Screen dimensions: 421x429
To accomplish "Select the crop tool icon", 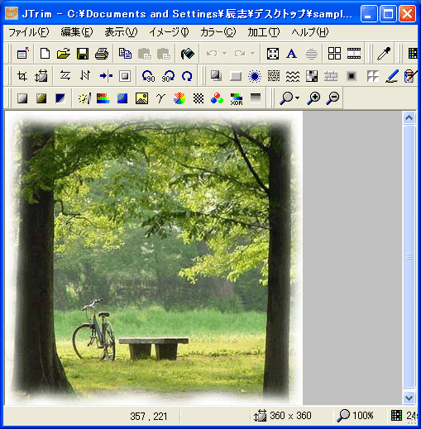I will point(22,76).
